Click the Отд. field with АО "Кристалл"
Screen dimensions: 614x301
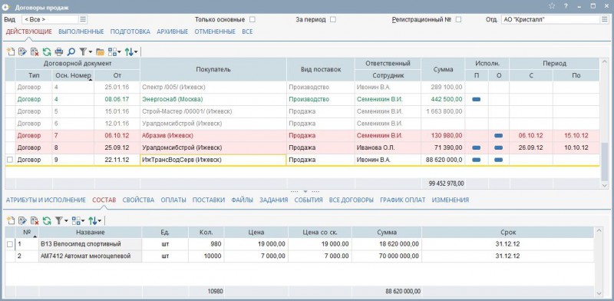[x=550, y=19]
